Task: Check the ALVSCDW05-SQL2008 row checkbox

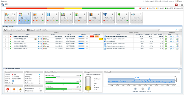Action: pos(6,37)
